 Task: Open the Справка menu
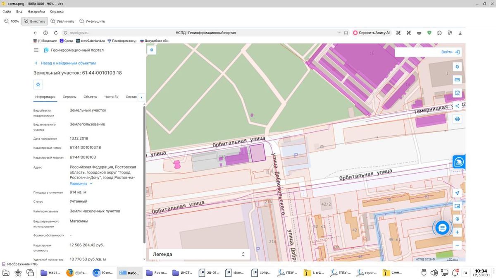(x=57, y=12)
